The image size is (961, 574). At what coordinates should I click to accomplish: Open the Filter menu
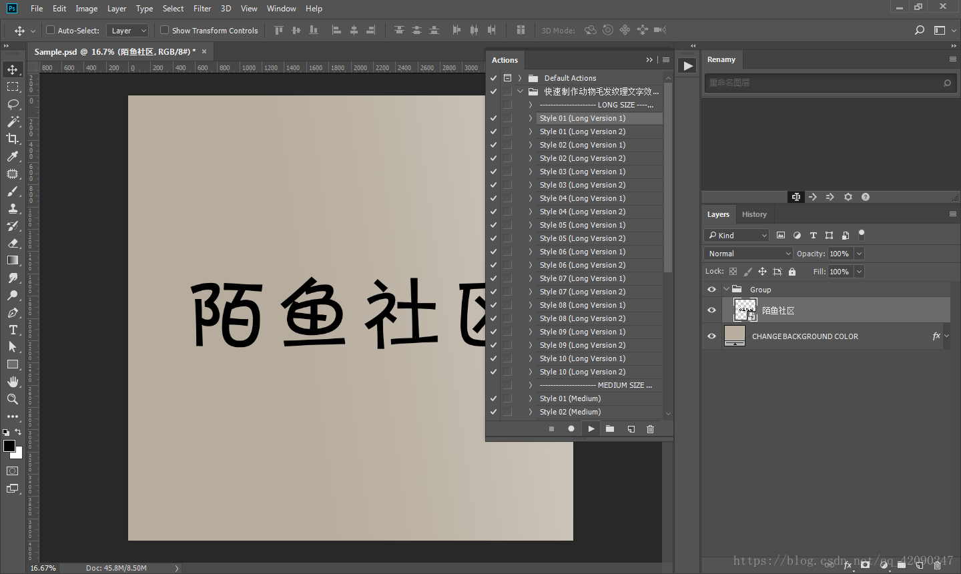(x=202, y=9)
